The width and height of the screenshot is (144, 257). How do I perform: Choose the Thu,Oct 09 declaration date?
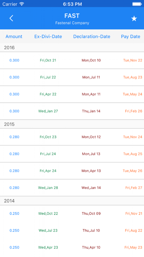91,213
